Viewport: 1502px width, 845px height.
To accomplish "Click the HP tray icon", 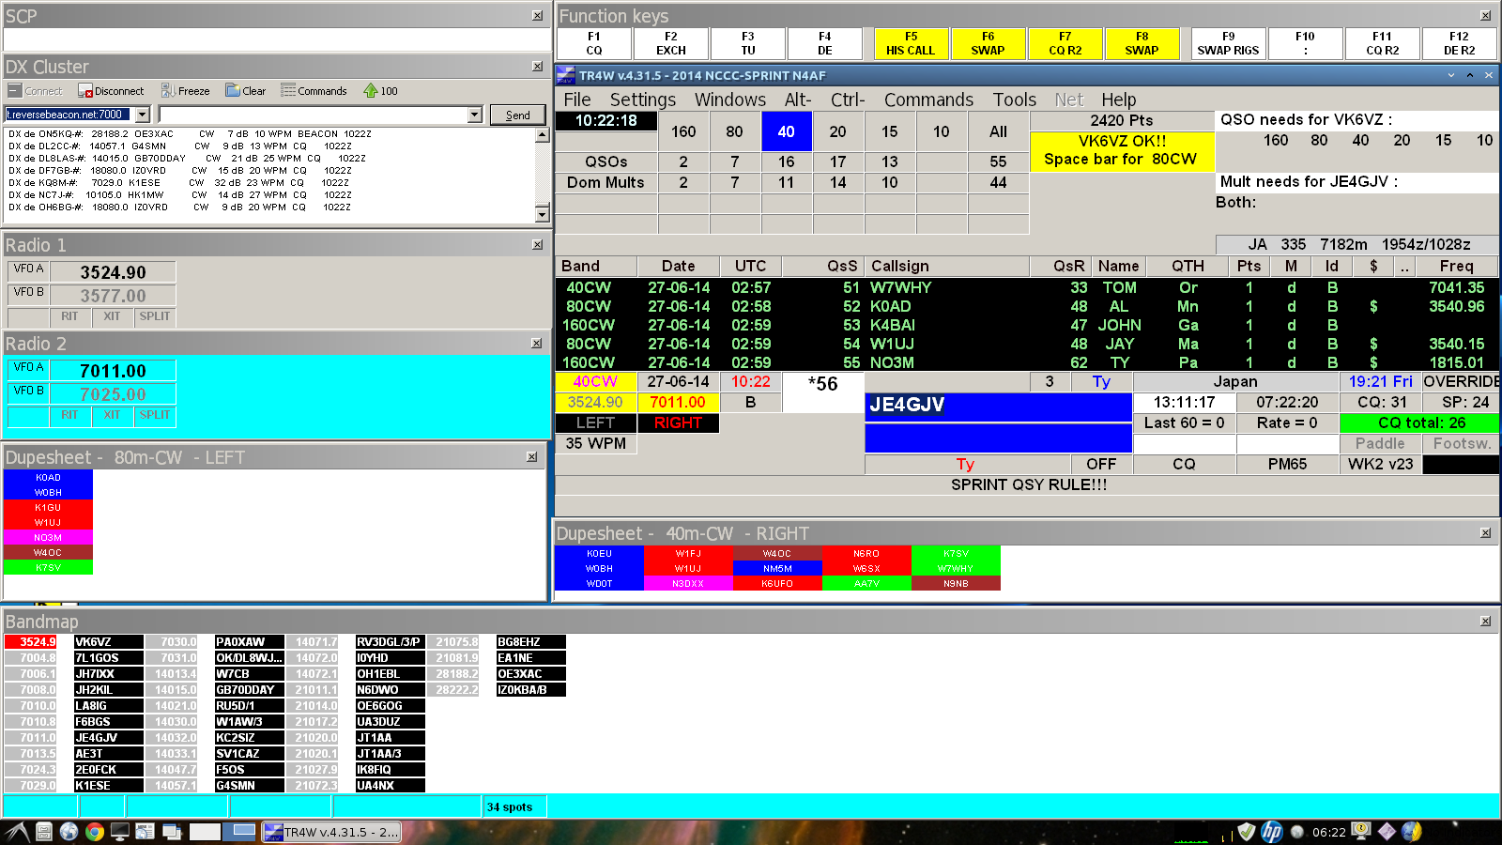I will click(x=1272, y=832).
